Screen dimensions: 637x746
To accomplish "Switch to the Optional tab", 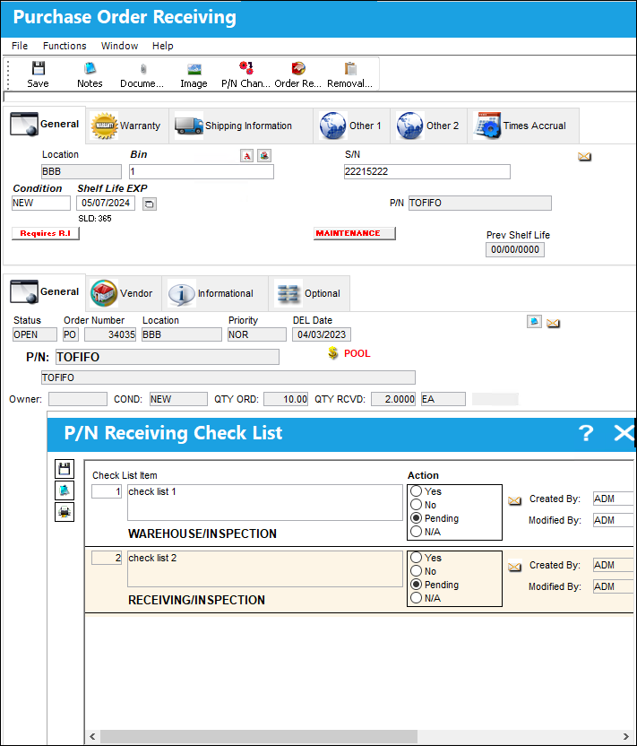I will click(x=309, y=293).
